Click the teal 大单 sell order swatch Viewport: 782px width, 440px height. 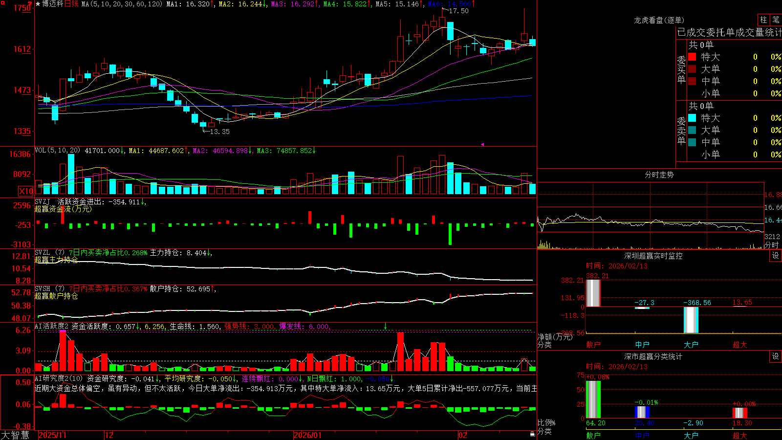click(692, 130)
